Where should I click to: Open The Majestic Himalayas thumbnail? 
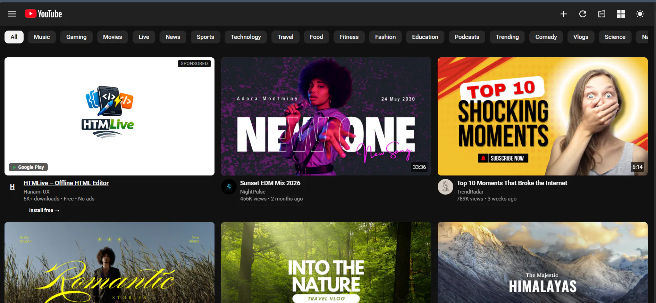(x=543, y=262)
